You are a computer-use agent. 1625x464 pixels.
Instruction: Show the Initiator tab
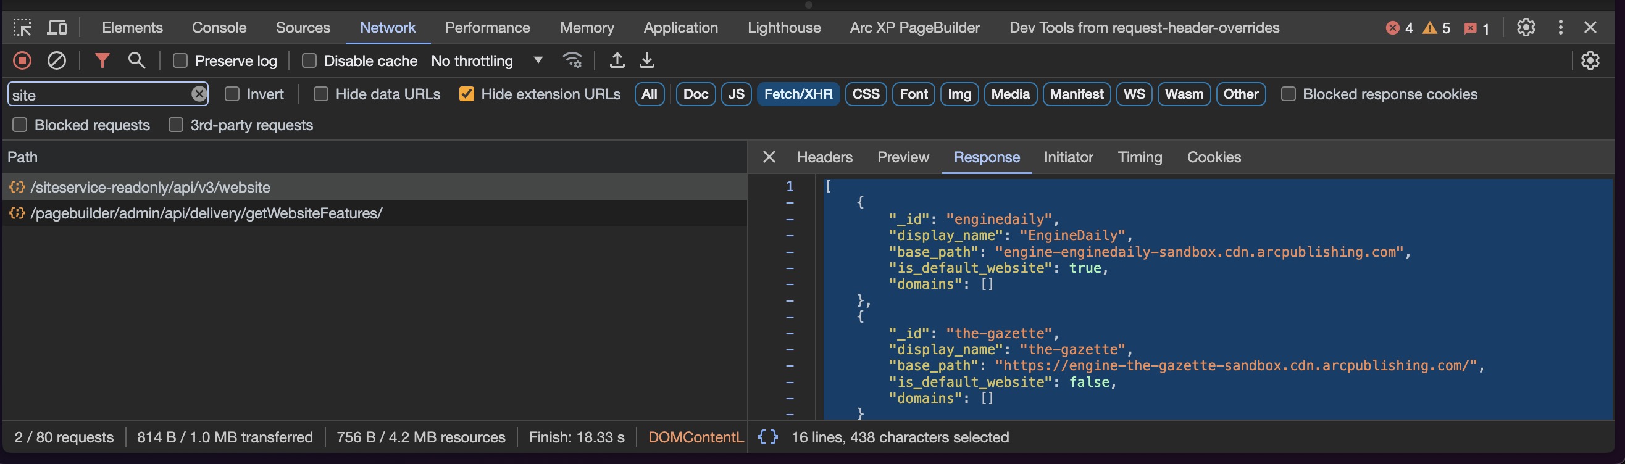pyautogui.click(x=1068, y=157)
